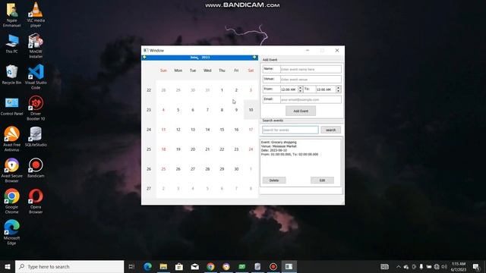The height and width of the screenshot is (273, 486).
Task: Click the event Name input field
Action: (311, 69)
